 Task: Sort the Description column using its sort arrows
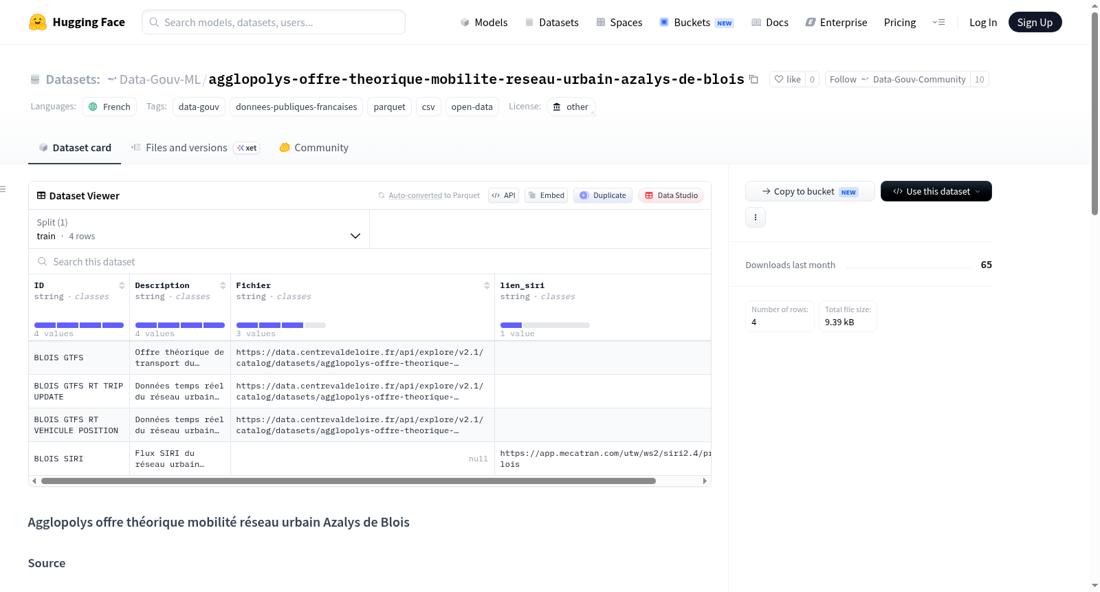tap(223, 285)
